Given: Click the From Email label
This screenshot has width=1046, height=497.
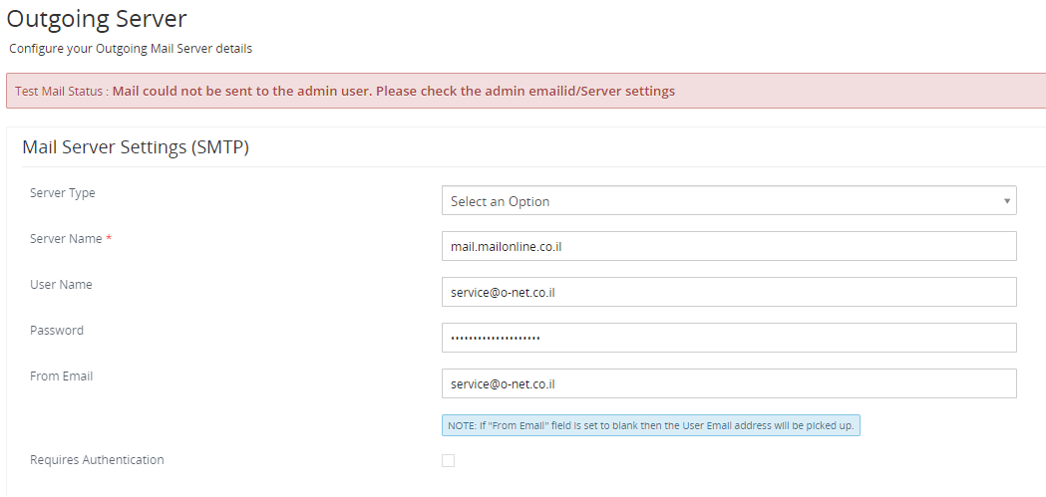Looking at the screenshot, I should pyautogui.click(x=62, y=376).
